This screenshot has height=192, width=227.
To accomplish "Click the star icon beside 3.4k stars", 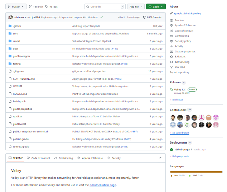I will point(172,57).
